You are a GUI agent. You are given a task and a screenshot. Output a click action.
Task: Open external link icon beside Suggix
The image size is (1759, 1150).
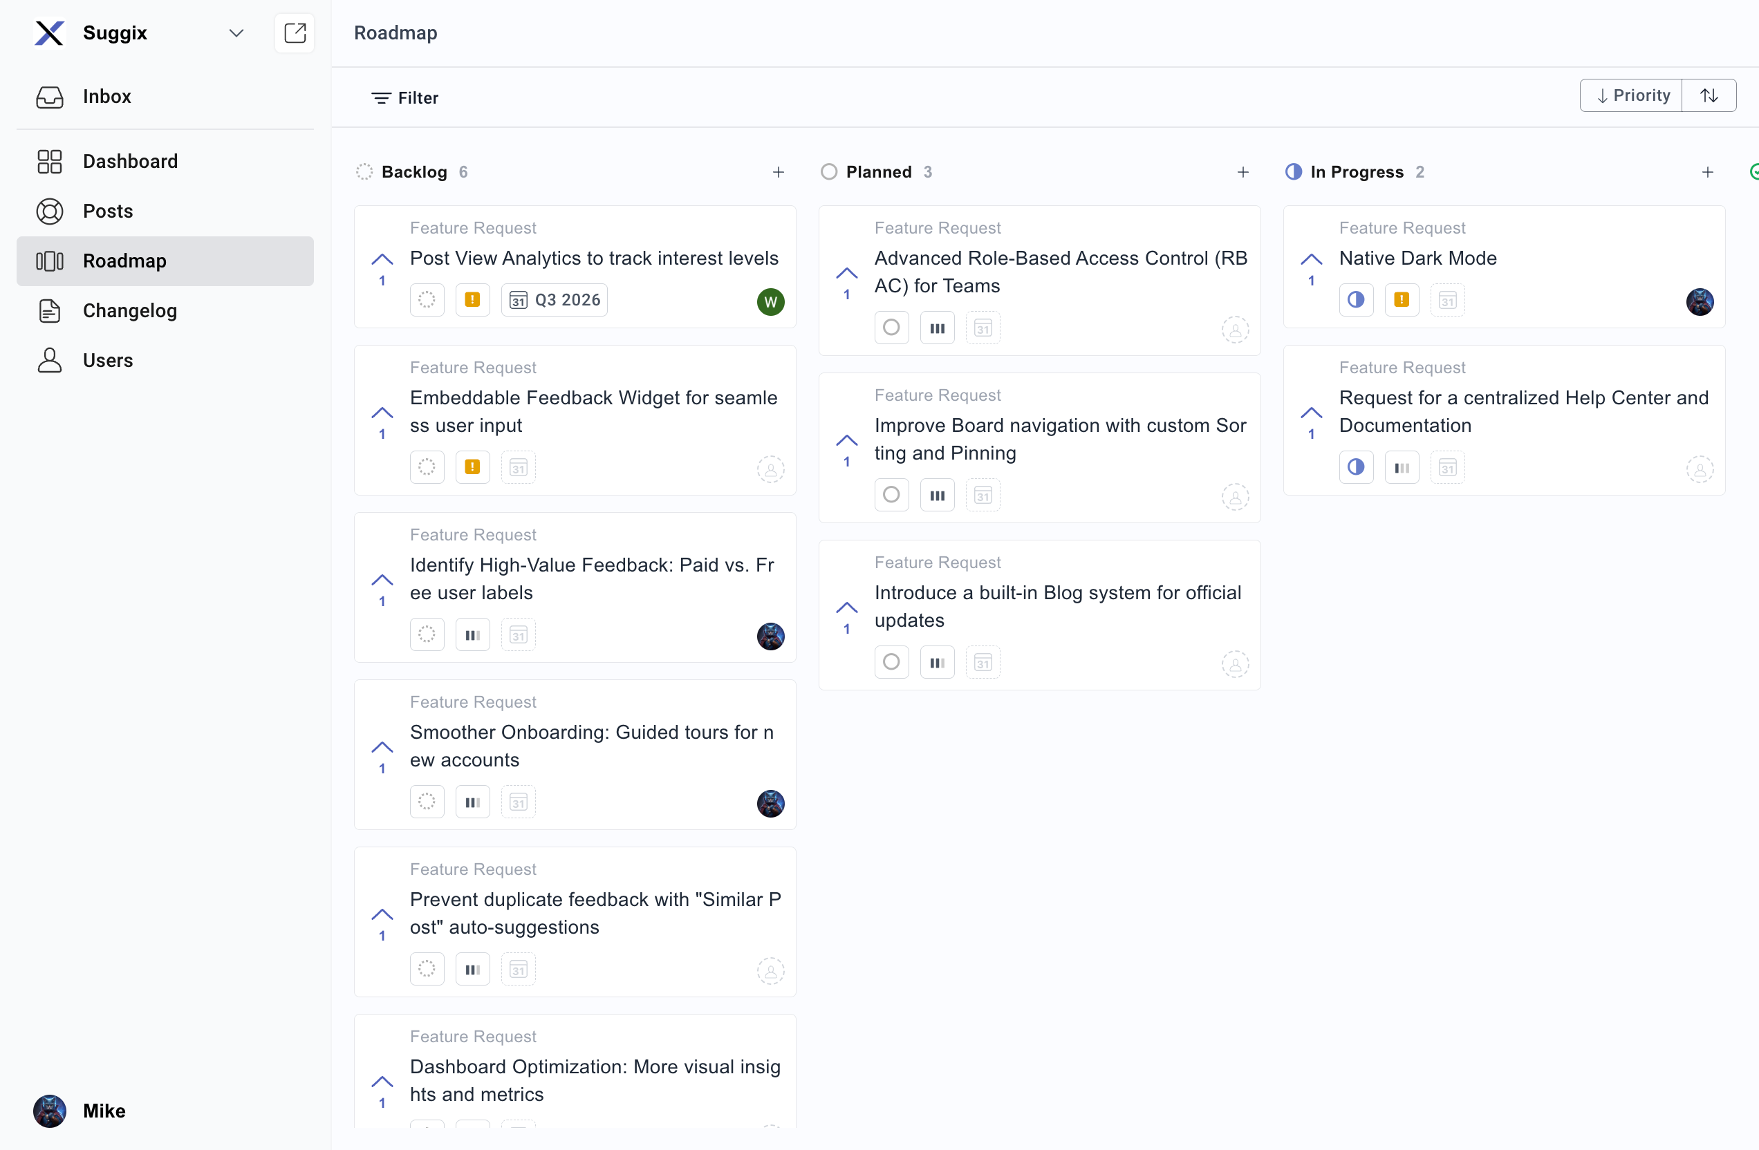294,33
